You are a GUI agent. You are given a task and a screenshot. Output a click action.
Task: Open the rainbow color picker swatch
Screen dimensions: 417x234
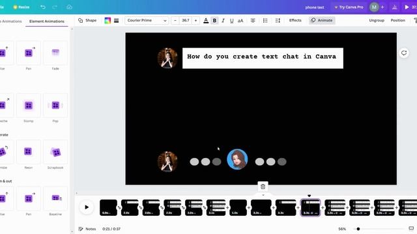(108, 20)
